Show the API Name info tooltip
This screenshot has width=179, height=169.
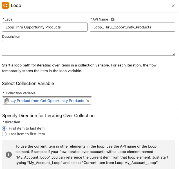113,19
